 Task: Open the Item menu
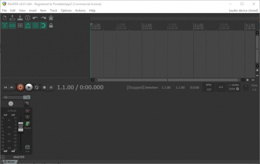(x=43, y=11)
